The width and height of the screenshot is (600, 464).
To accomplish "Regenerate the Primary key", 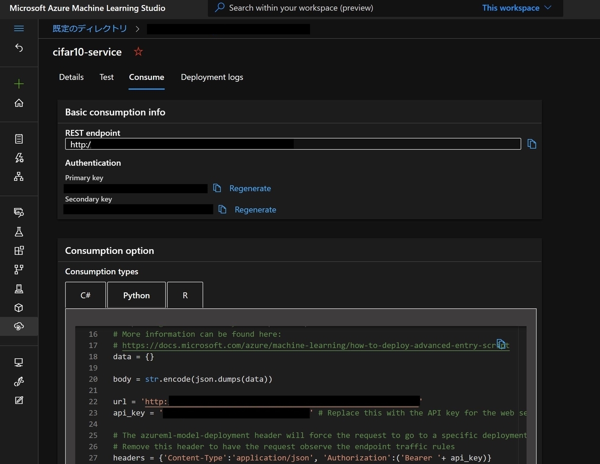I will (x=250, y=188).
